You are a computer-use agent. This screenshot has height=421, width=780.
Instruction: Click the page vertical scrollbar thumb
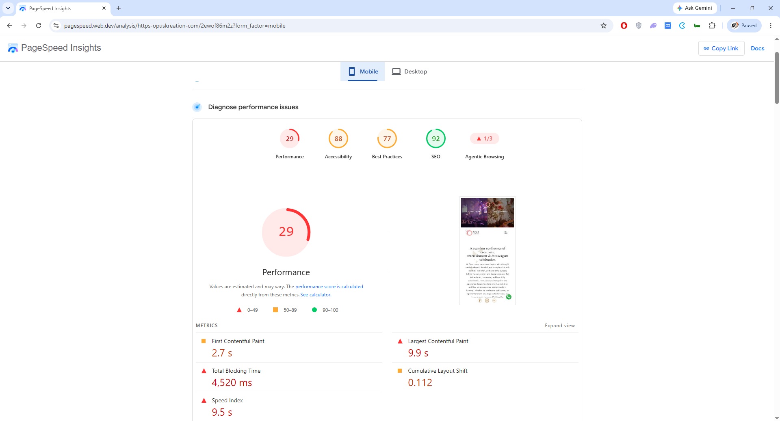(777, 78)
